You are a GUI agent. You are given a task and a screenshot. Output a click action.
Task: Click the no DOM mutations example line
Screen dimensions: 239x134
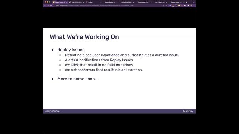(99, 65)
